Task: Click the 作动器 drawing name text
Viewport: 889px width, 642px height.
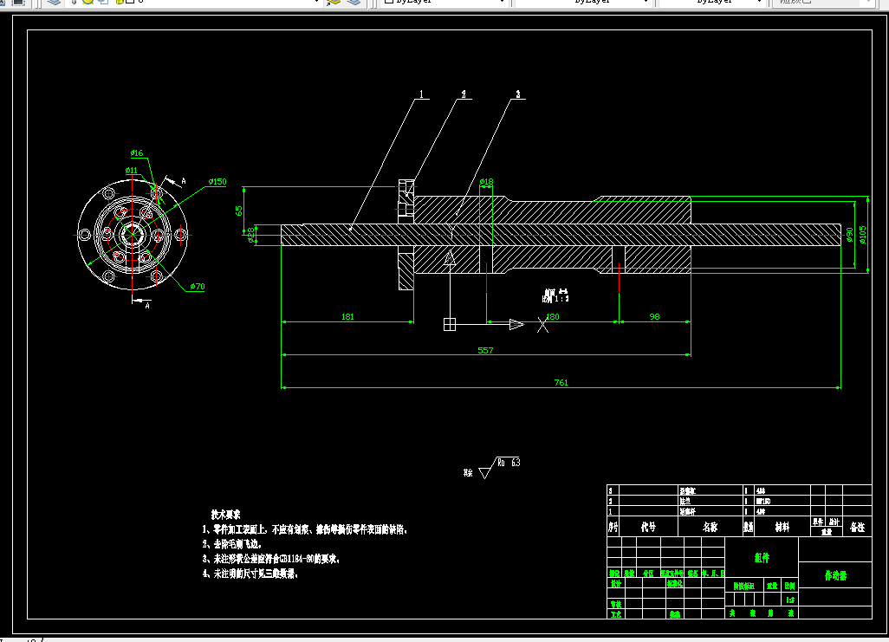Action: 835,575
